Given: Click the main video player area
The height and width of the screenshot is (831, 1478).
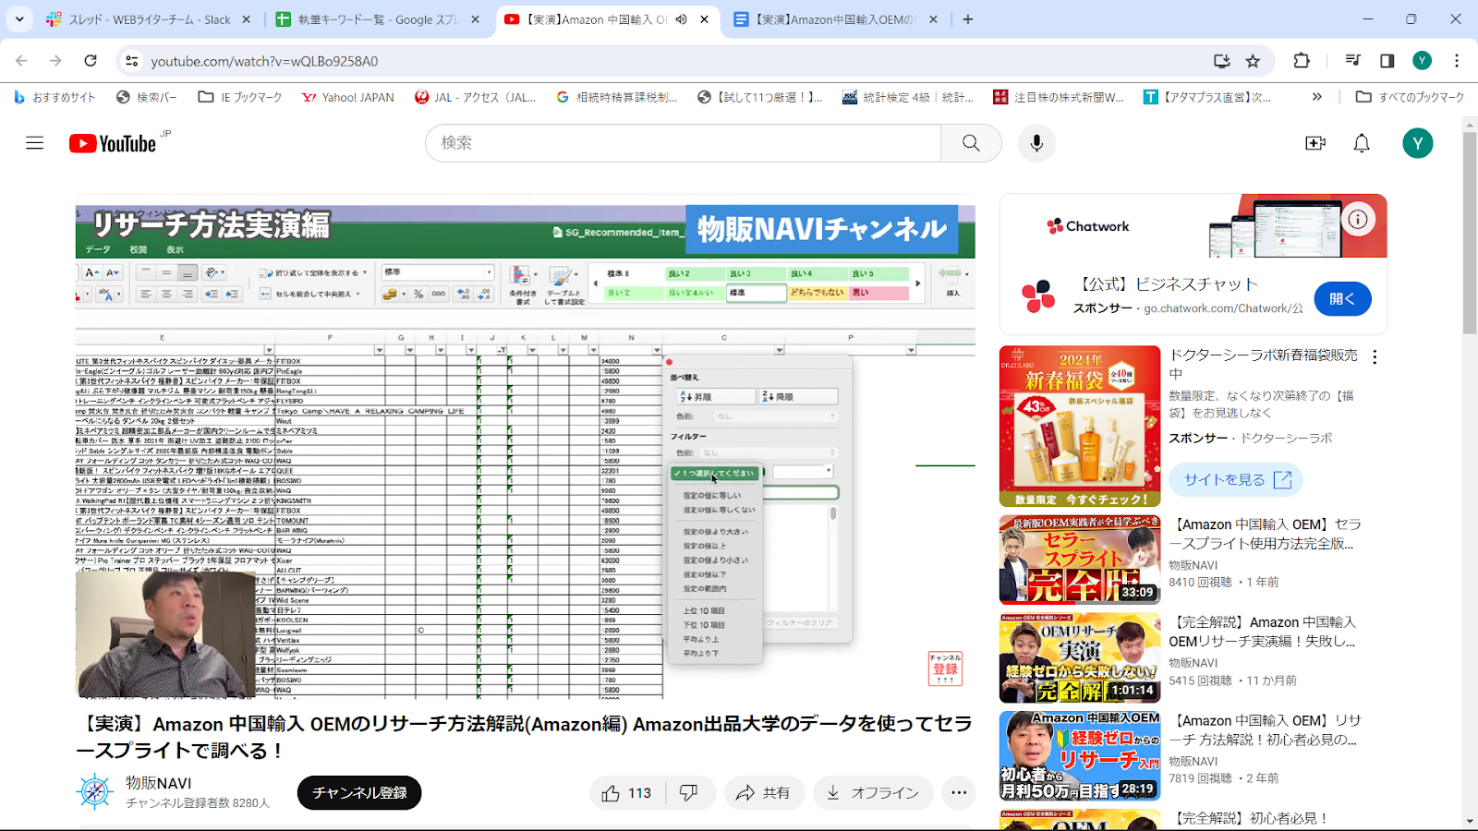Looking at the screenshot, I should tap(526, 446).
